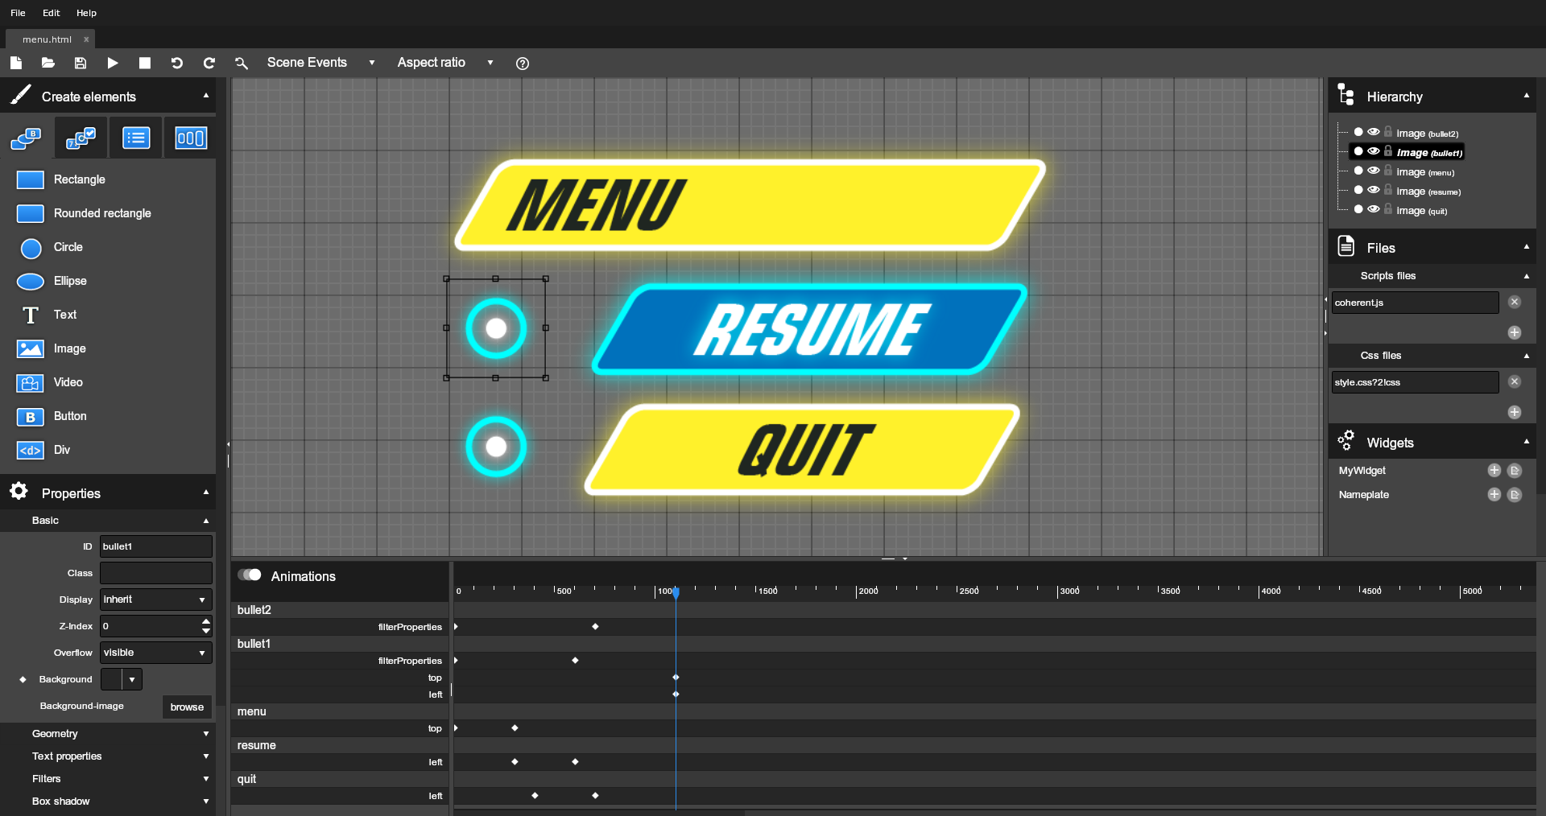Click the browse button for Background-image

point(187,707)
